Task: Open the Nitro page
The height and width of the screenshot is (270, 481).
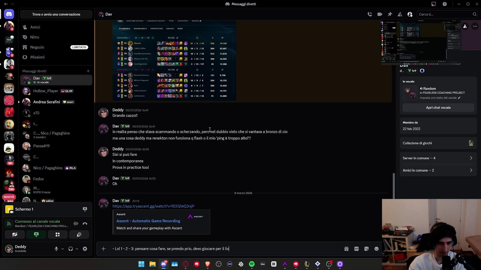Action: pyautogui.click(x=56, y=37)
